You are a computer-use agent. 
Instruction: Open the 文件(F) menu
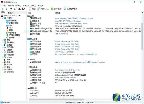[4, 5]
